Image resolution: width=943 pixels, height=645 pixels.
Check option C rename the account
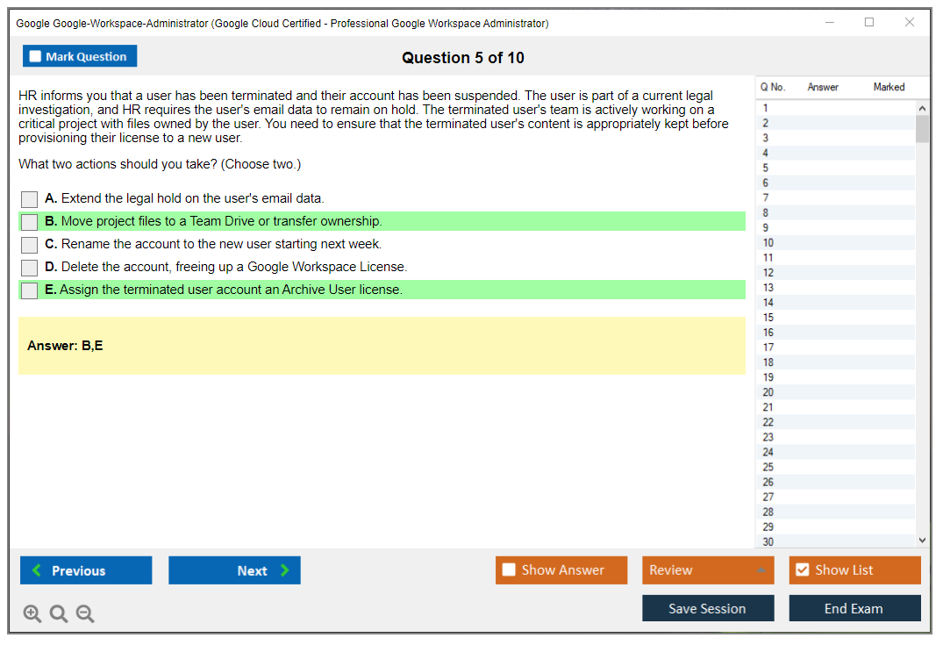[x=30, y=245]
